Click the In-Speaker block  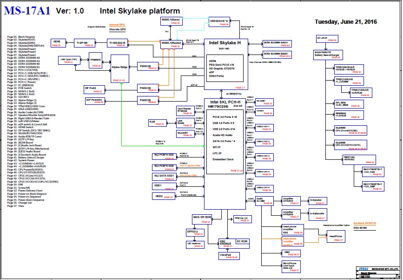tap(318, 201)
